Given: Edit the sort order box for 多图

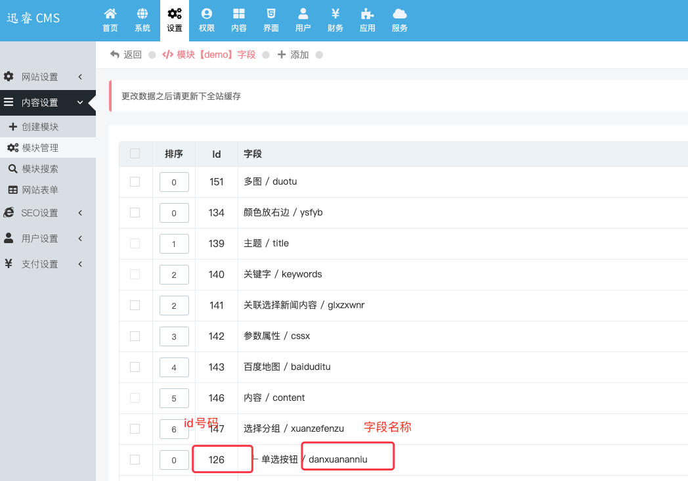Looking at the screenshot, I should click(174, 182).
